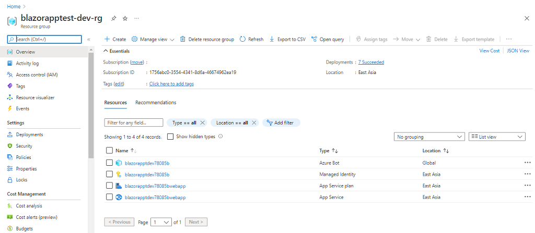Pin the resource group to dashboard
Screen dimensions: 535x233
[113, 18]
